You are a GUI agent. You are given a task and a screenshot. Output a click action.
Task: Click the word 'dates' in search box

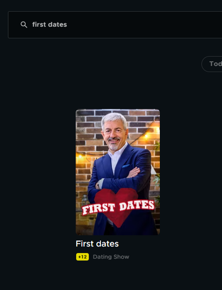coord(57,25)
